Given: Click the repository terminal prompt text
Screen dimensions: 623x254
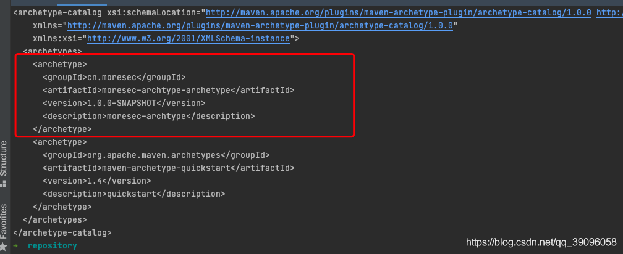Looking at the screenshot, I should (x=52, y=246).
